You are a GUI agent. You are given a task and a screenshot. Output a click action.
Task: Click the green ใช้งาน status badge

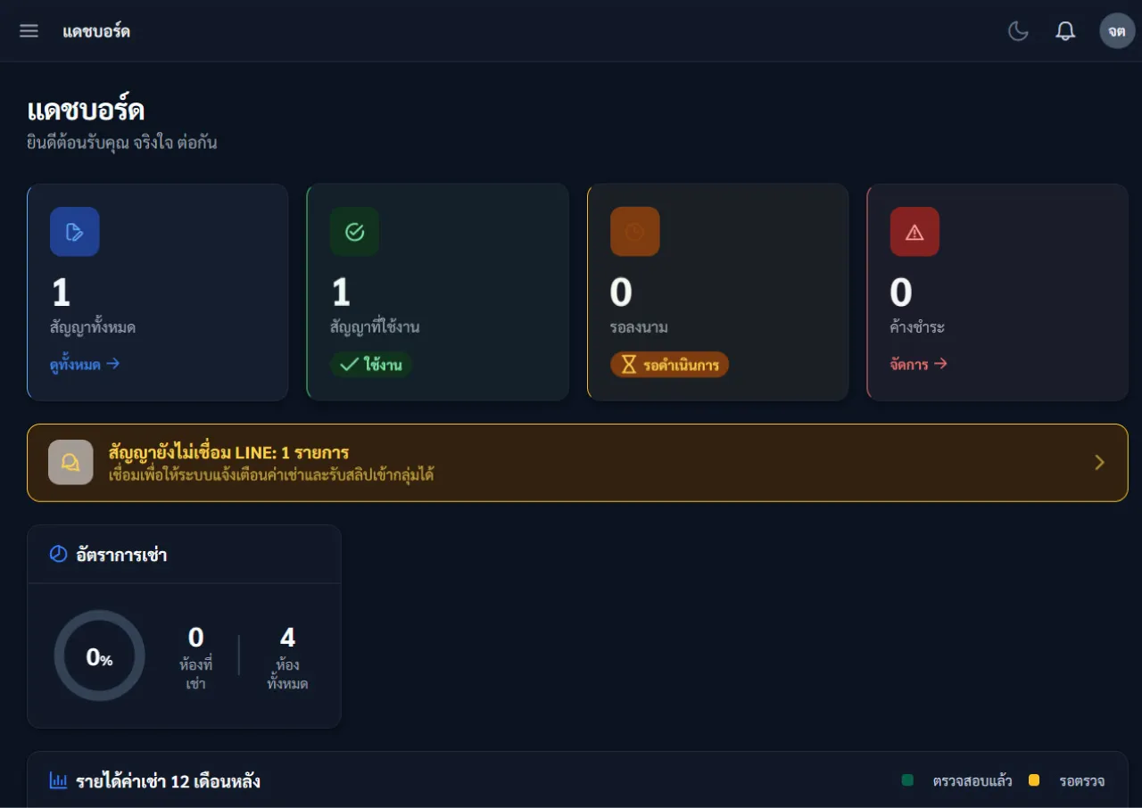(x=371, y=364)
